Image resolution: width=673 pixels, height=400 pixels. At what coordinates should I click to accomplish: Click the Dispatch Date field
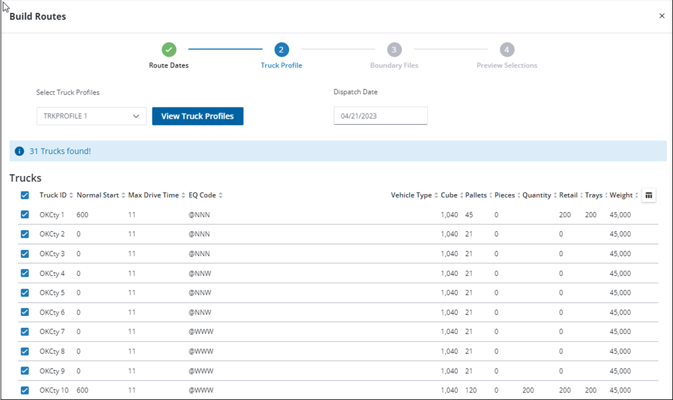[380, 116]
